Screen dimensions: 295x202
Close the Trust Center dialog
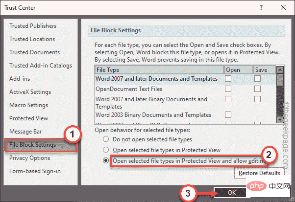coord(283,7)
